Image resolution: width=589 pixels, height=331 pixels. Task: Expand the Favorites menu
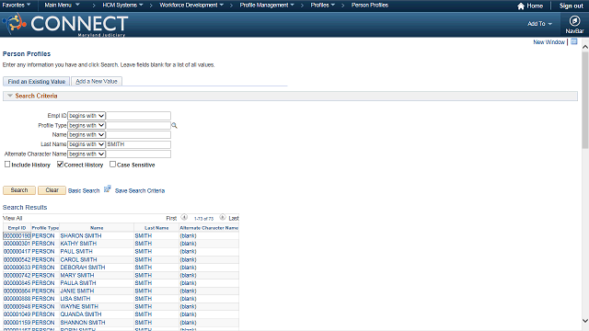pos(17,6)
